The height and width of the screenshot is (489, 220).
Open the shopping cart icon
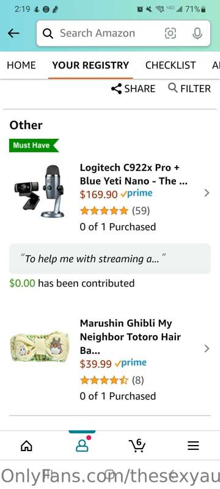click(x=137, y=446)
